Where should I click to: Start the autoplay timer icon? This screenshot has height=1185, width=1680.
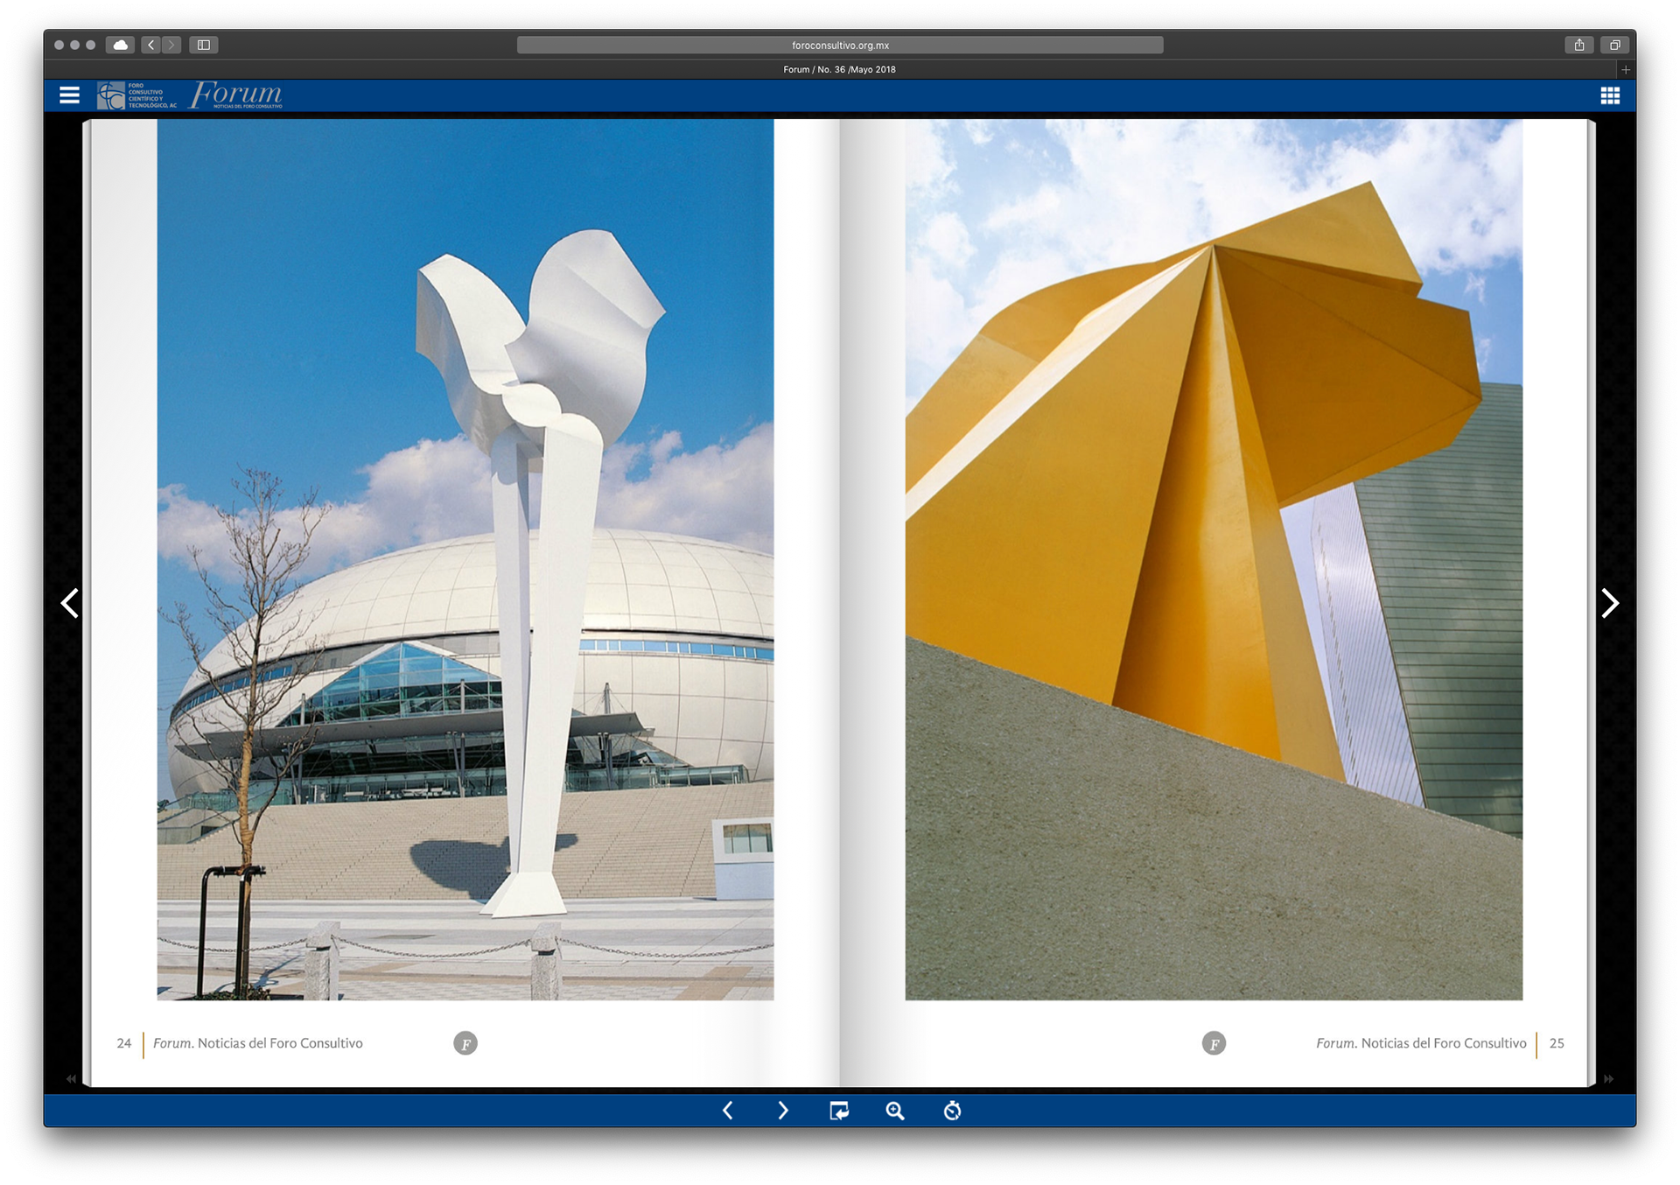(x=952, y=1111)
